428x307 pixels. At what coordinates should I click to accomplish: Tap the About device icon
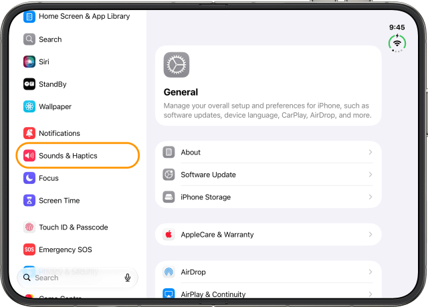pos(169,152)
